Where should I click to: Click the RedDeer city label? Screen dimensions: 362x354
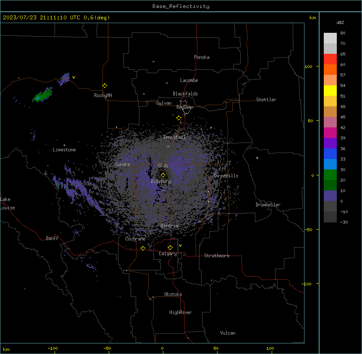click(x=185, y=107)
